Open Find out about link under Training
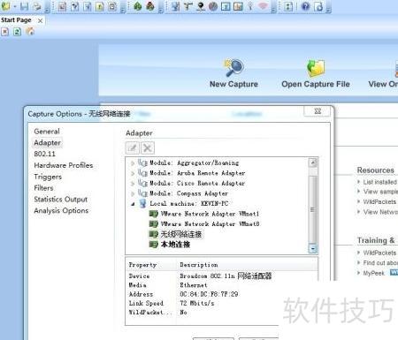Screen dimensions: 398x340 tap(380, 262)
